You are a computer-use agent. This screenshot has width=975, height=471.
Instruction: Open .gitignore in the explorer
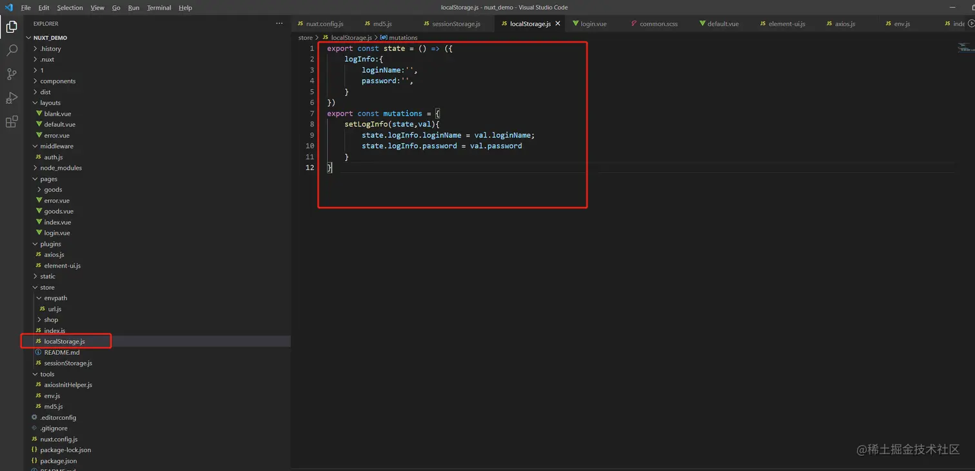[x=54, y=428]
